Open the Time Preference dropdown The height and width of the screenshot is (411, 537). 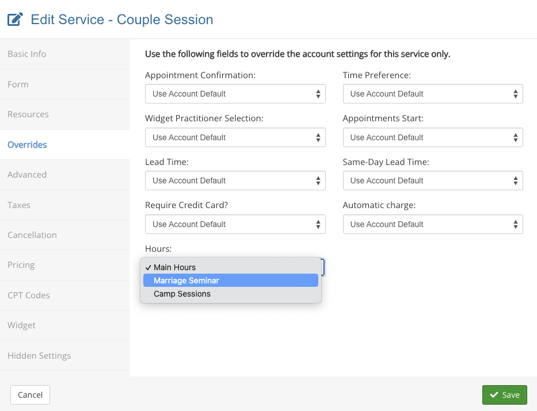pyautogui.click(x=432, y=94)
